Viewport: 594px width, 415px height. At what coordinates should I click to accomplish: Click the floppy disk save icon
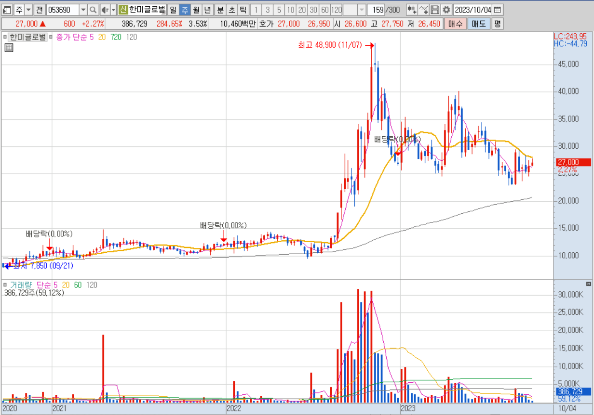click(x=435, y=10)
